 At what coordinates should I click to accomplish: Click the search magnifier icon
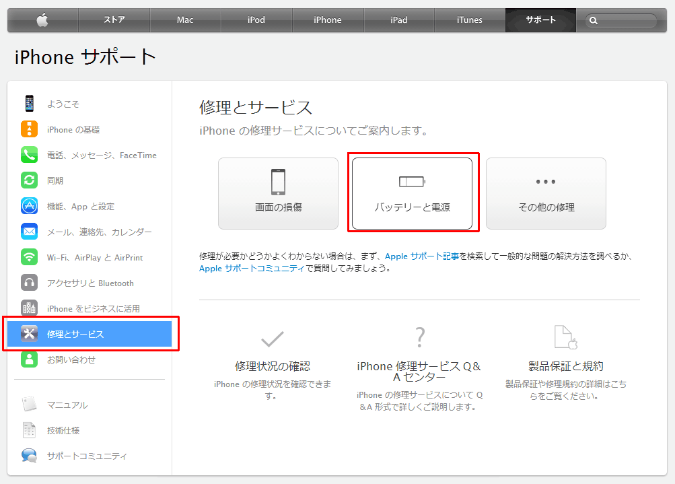click(593, 20)
